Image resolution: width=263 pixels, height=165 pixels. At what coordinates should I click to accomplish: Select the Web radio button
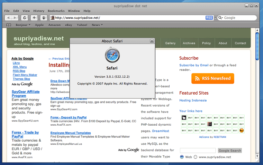click(182, 157)
